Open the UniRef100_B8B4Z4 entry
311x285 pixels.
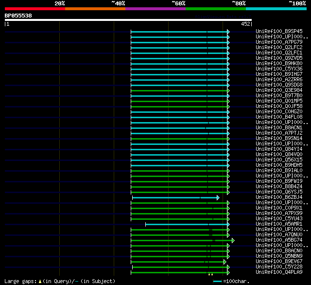coord(279,187)
